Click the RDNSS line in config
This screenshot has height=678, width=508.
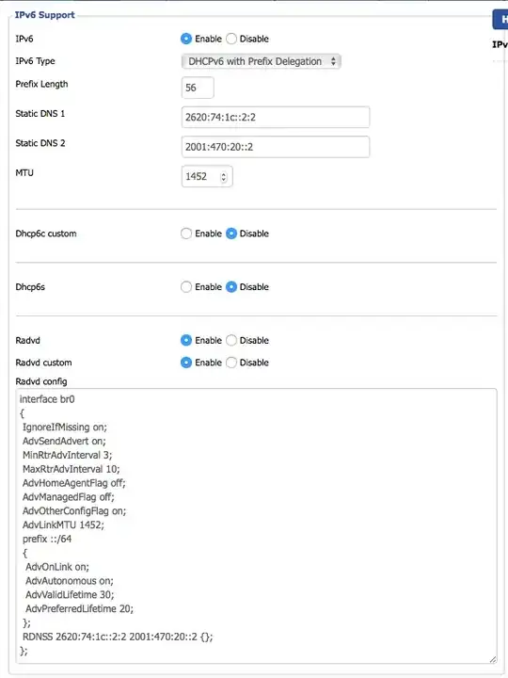pyautogui.click(x=118, y=637)
